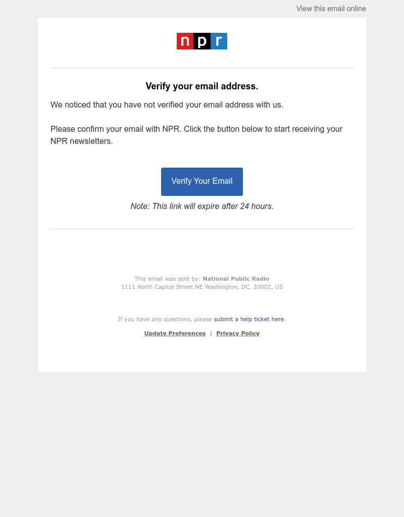Click the North Capitol Street address line
The width and height of the screenshot is (404, 517).
point(202,287)
